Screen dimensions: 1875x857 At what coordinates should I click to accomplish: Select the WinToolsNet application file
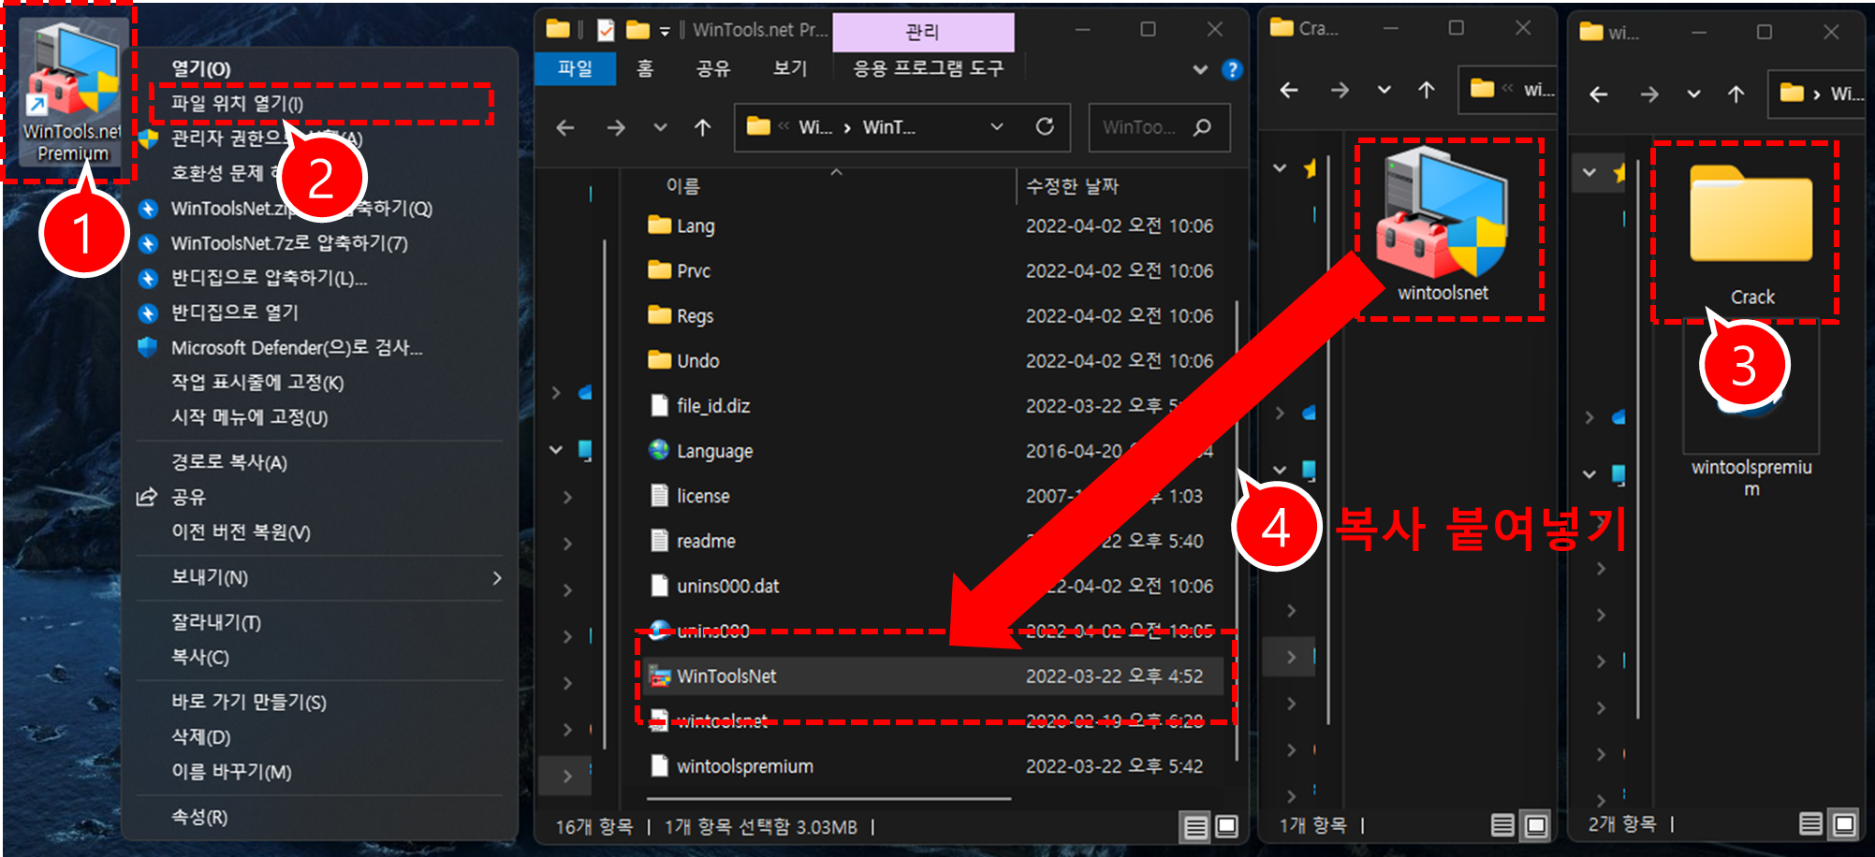point(932,675)
